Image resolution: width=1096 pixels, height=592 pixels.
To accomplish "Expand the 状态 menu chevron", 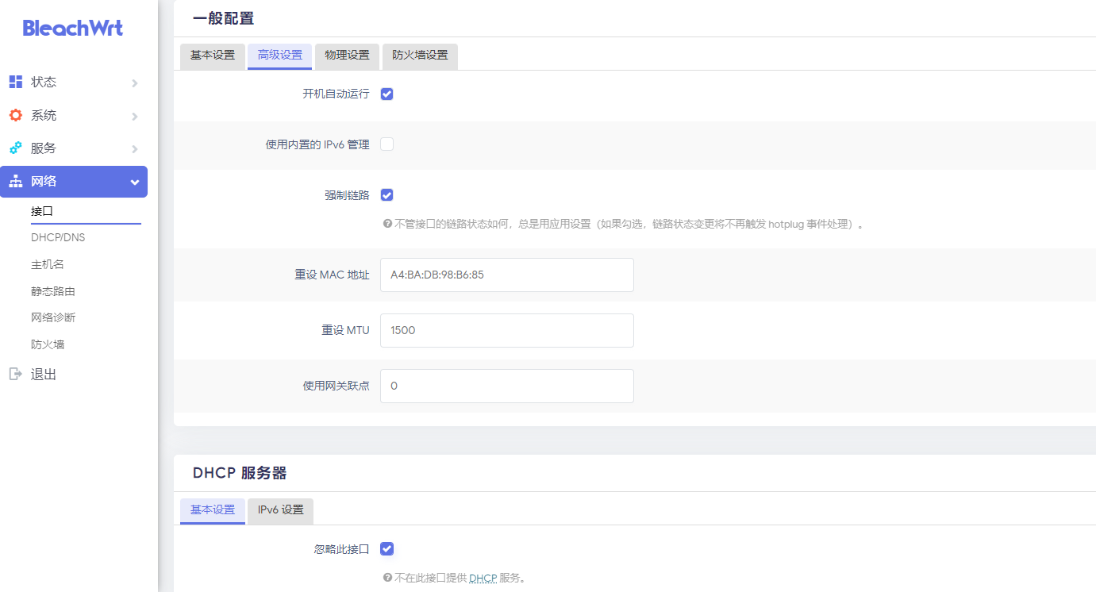I will click(135, 82).
